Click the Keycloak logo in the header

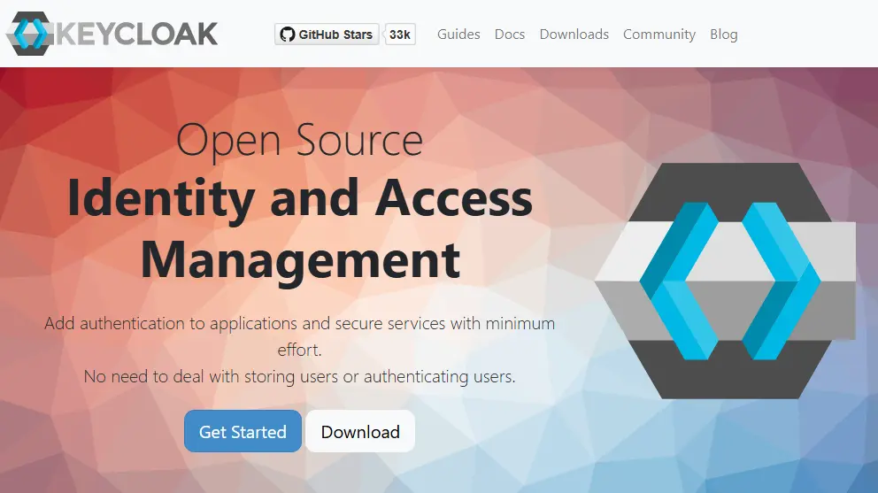click(x=112, y=34)
